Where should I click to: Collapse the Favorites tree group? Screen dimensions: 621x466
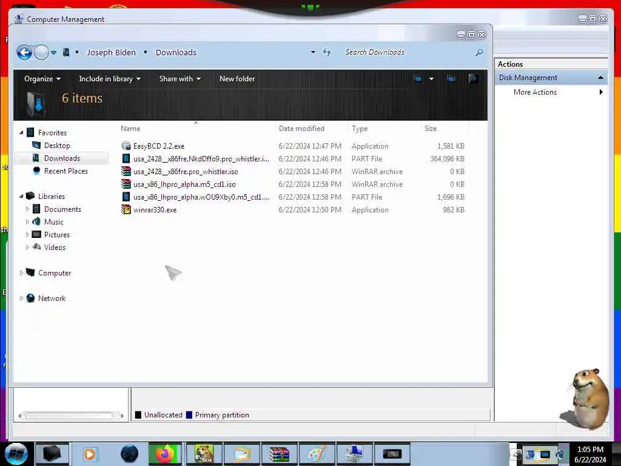(21, 133)
